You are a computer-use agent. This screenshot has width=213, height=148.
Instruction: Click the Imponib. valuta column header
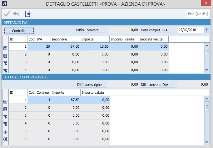(x=124, y=39)
